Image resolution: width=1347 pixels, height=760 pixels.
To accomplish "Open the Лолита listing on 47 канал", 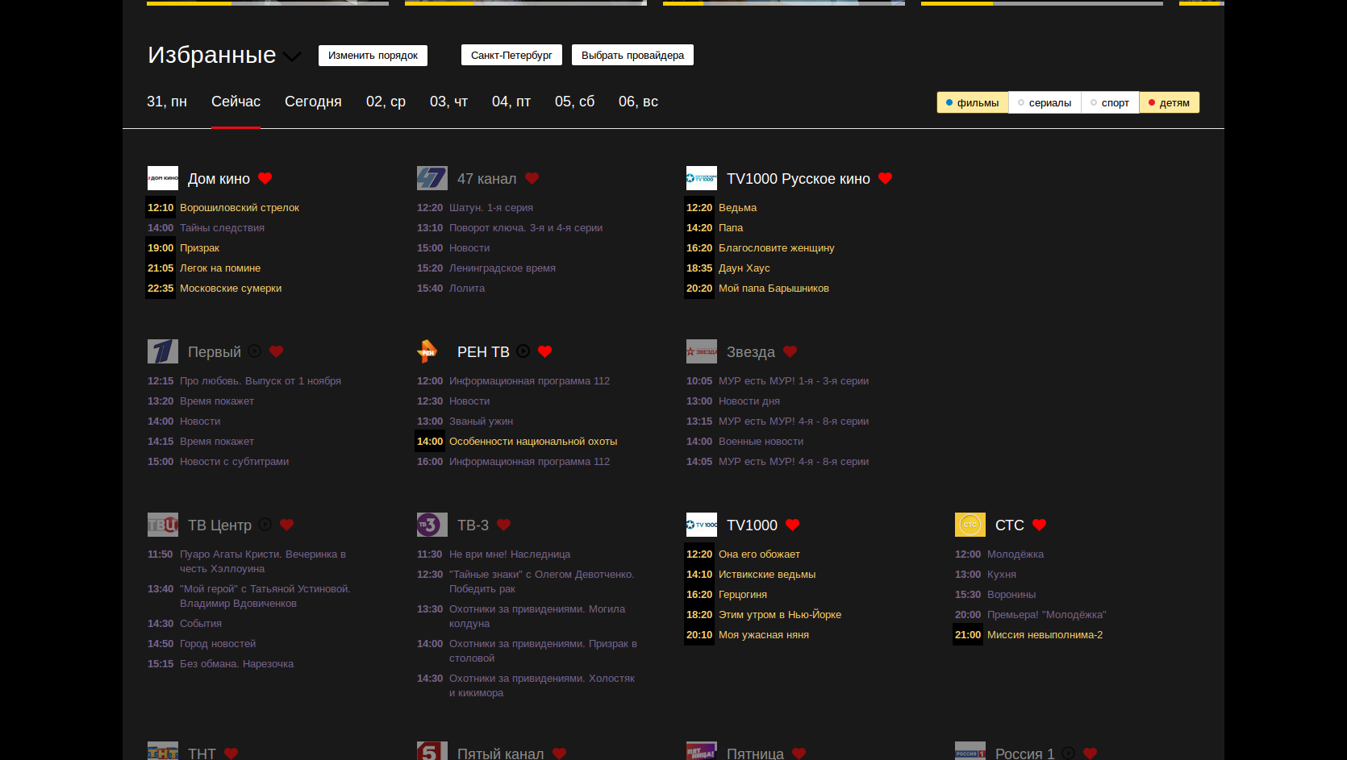I will [x=467, y=289].
